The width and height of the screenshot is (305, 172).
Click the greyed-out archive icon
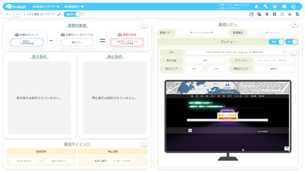pyautogui.click(x=282, y=14)
